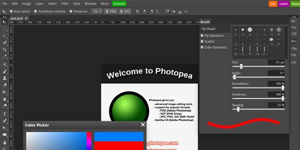300x150 pixels.
Task: Select the Clone Stamp tool
Action: 5,78
